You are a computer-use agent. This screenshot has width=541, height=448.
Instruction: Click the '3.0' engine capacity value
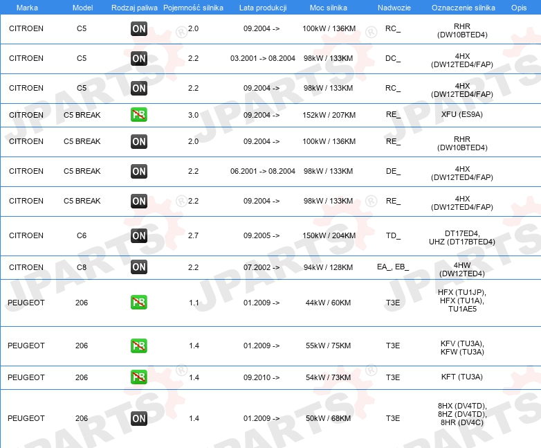tap(193, 115)
